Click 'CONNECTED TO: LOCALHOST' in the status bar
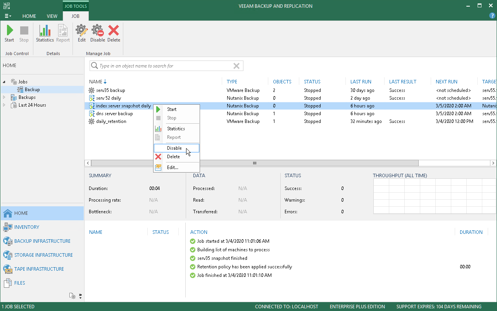The image size is (497, 311). pos(286,307)
